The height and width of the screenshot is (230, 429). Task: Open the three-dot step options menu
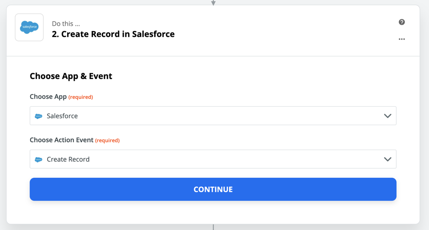[x=402, y=39]
